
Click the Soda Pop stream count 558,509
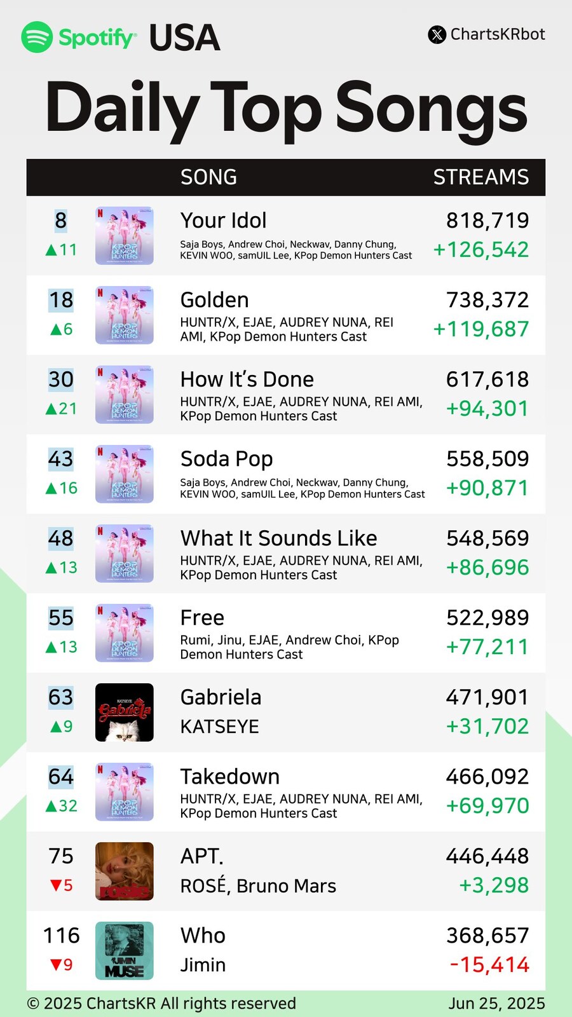(487, 459)
